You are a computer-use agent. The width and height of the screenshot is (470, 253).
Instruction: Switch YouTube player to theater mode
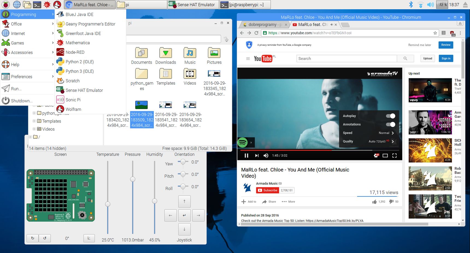click(385, 155)
